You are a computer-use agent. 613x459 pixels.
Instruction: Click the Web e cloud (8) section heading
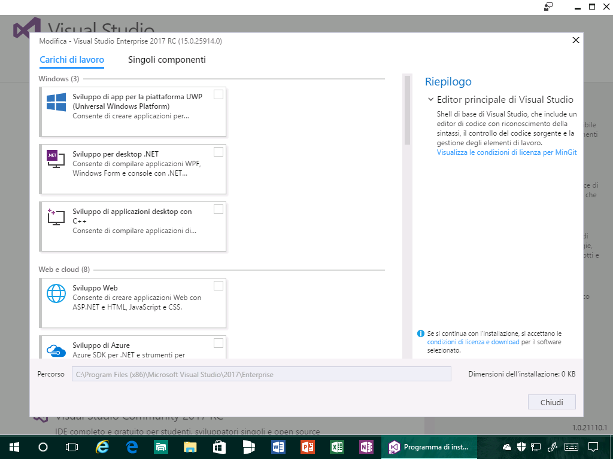64,270
